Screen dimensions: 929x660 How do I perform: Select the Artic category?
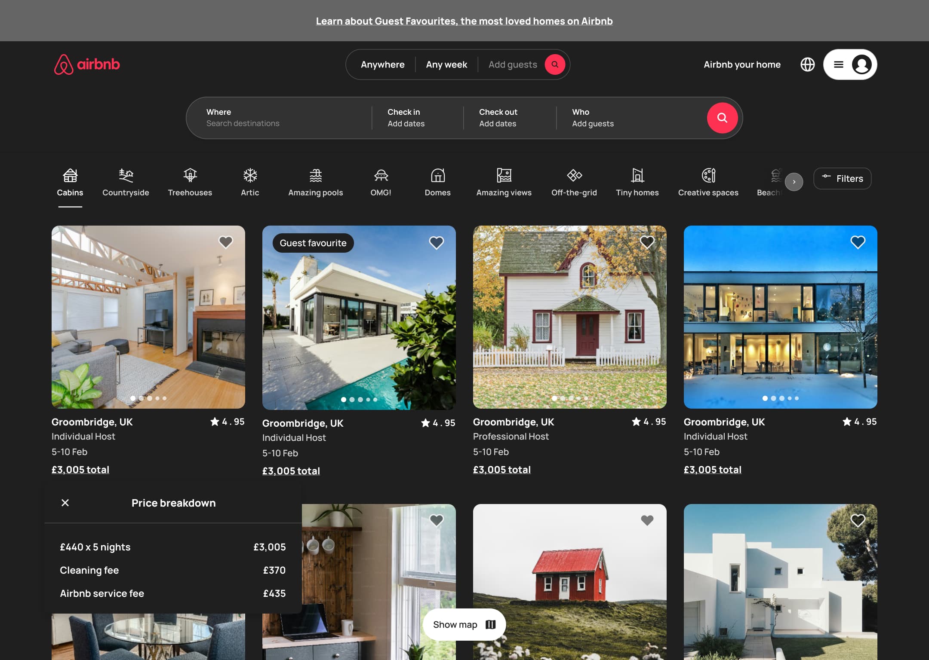250,183
